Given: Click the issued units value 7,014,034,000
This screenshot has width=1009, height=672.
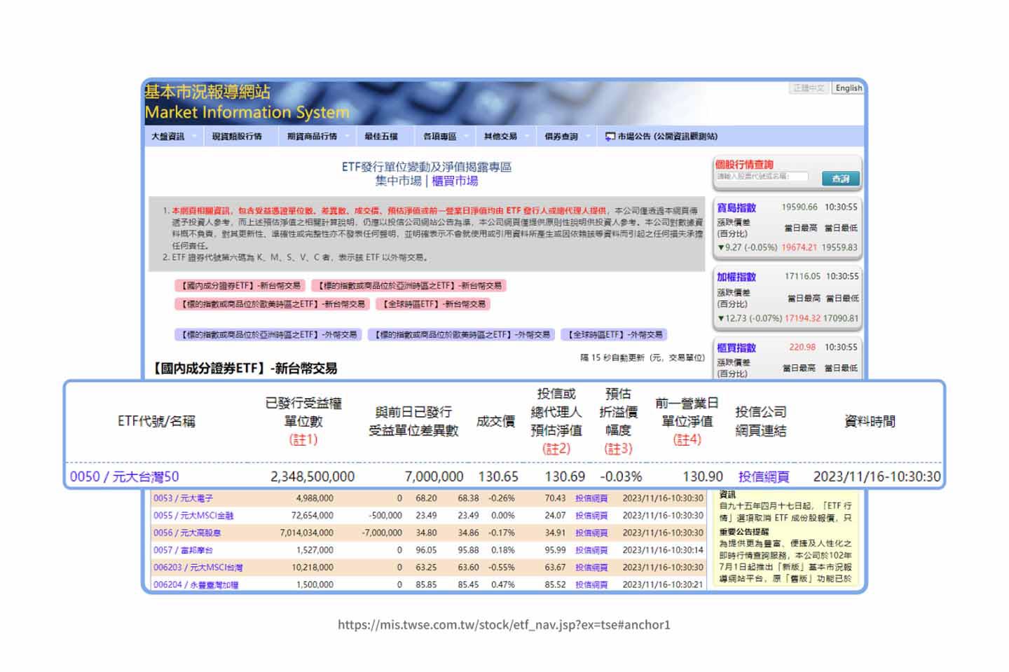Looking at the screenshot, I should [307, 533].
